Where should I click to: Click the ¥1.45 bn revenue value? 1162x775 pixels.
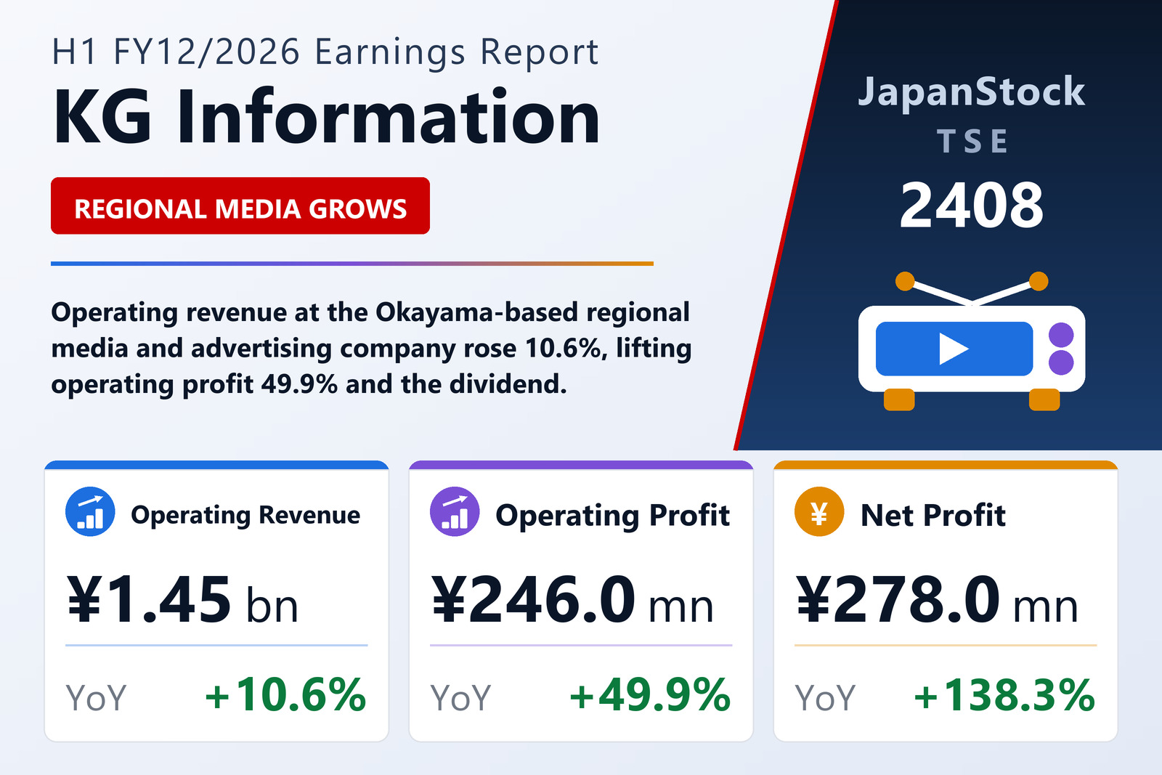182,600
